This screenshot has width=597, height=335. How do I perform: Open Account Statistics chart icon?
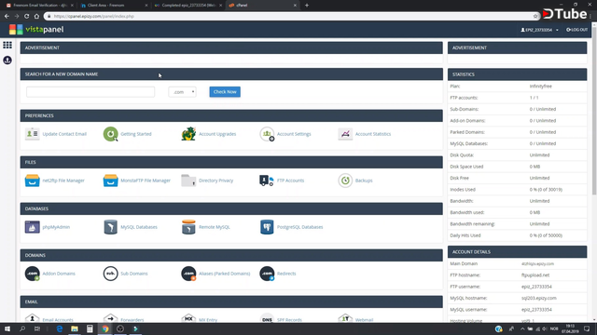[345, 134]
